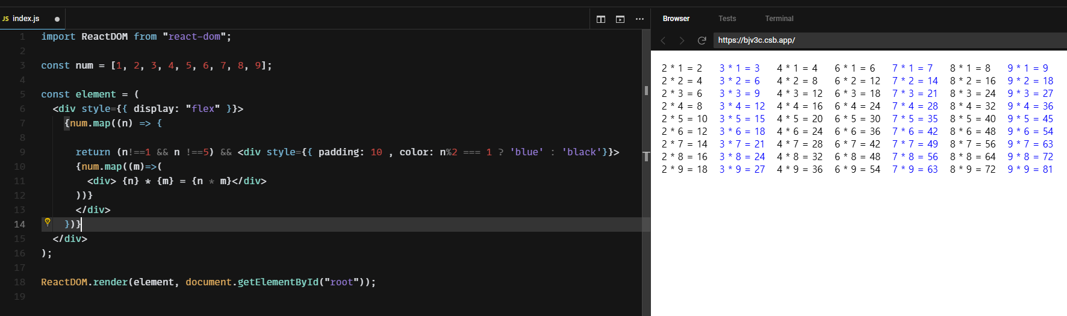Click '4 * 9 = 36' in browser output
Screen dimensions: 1067x316
coord(800,170)
